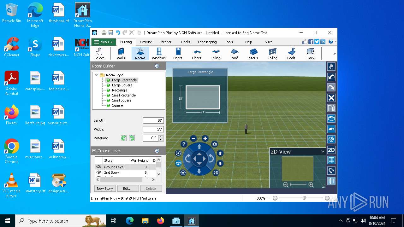404x227 pixels.
Task: Toggle visibility of Ground Level story
Action: (x=99, y=167)
